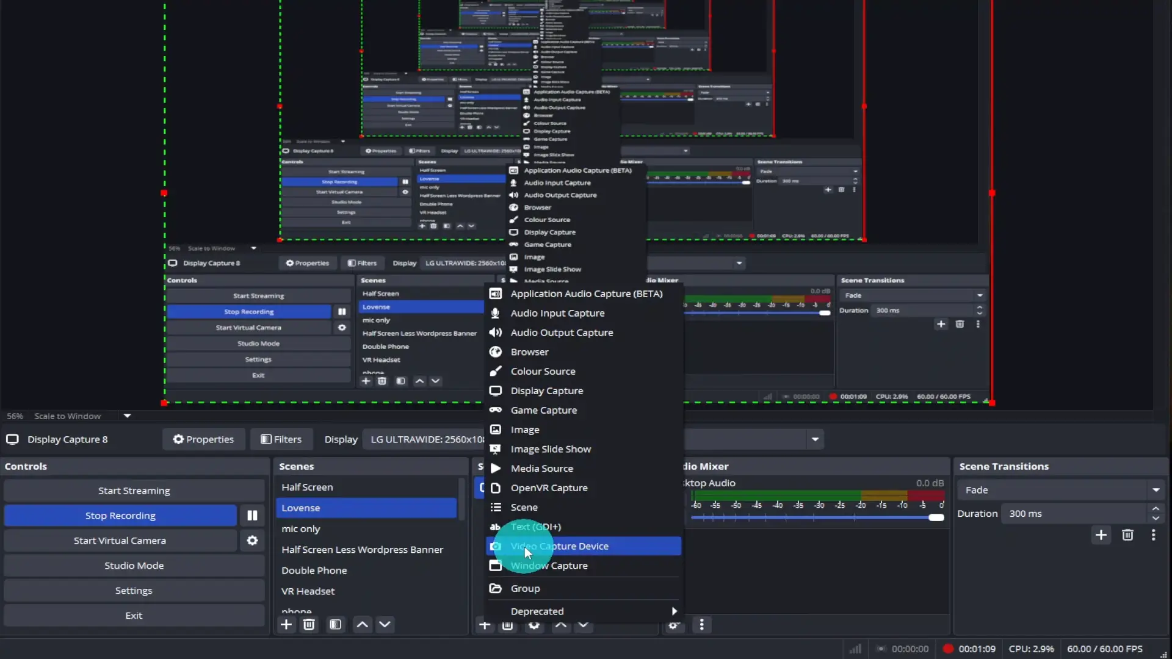Screen dimensions: 1172x659
Task: Pause the recording with the pause icon
Action: click(x=252, y=516)
